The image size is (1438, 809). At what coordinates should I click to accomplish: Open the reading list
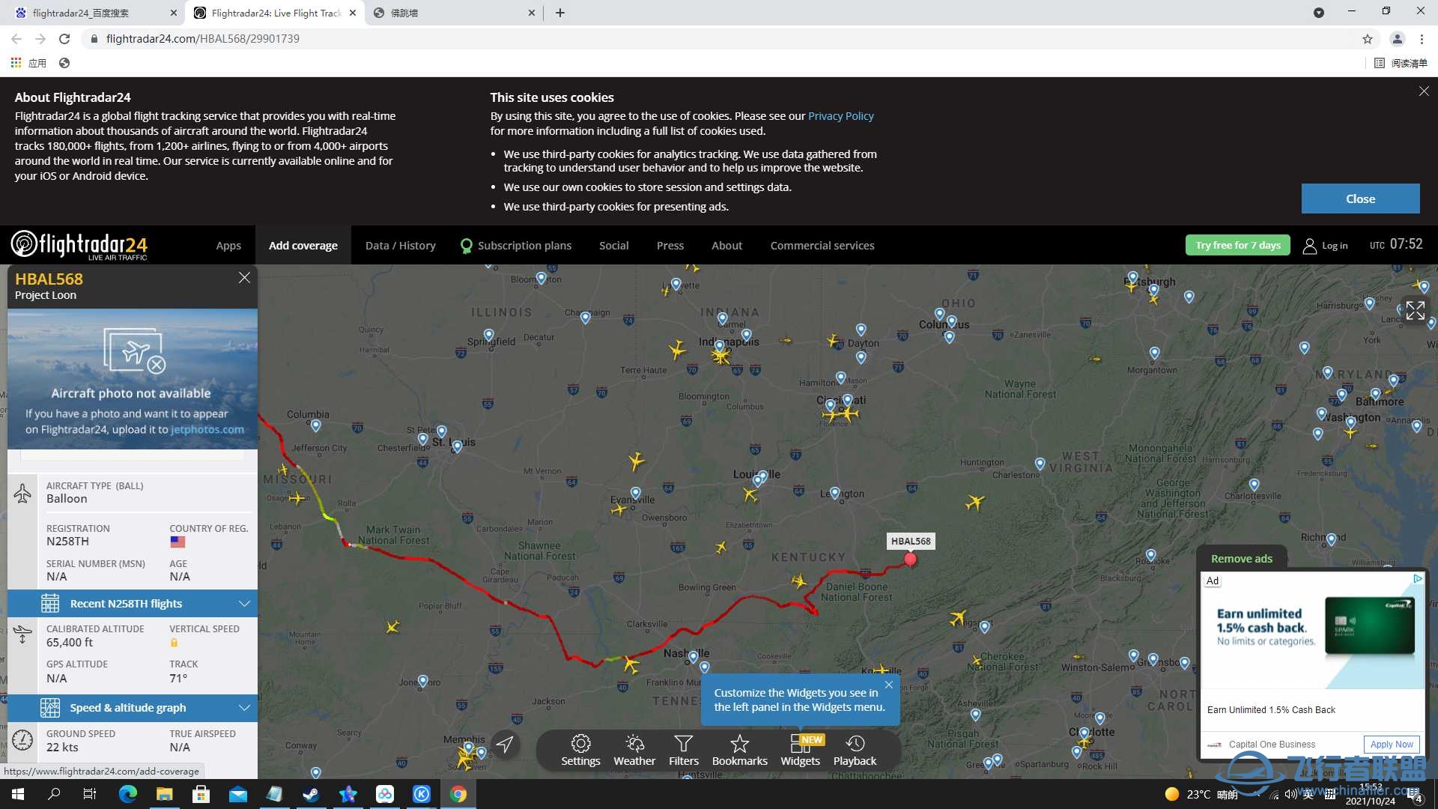coord(1401,63)
